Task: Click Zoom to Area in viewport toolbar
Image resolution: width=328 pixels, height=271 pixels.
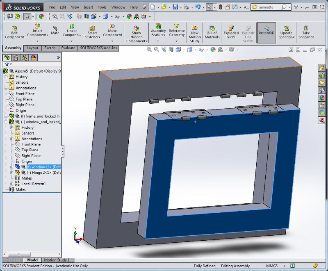Action: 156,50
